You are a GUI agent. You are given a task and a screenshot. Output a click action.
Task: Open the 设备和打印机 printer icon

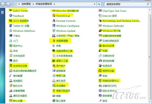(100, 86)
